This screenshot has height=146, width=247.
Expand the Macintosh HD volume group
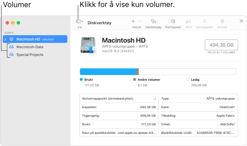tap(5, 39)
